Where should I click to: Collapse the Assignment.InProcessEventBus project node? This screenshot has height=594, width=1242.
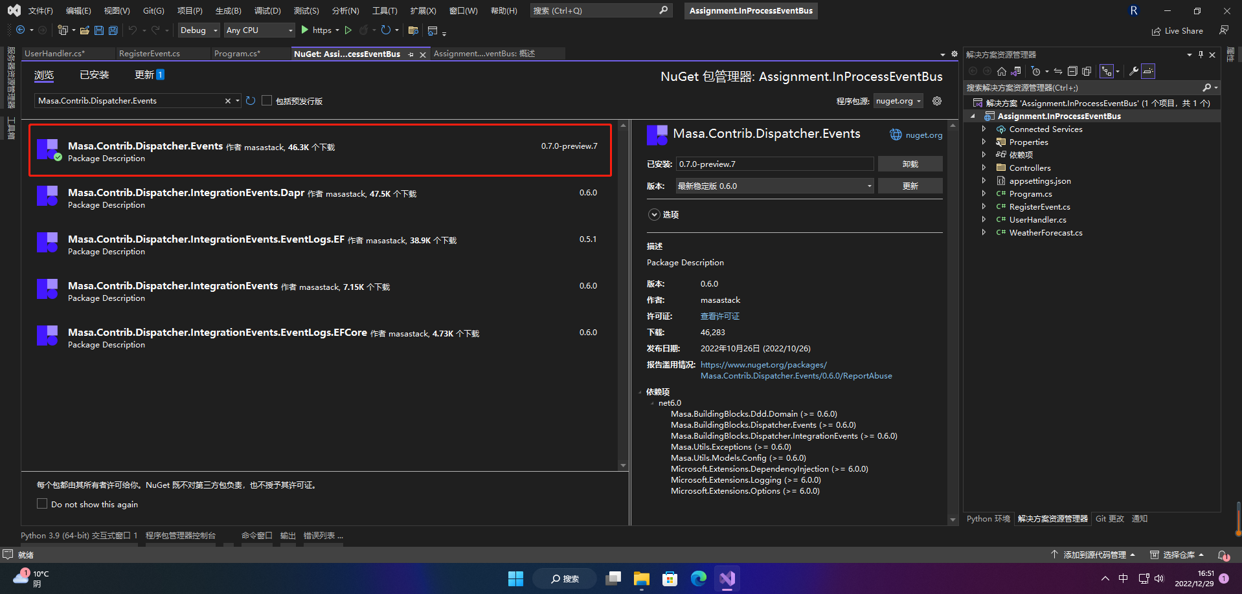click(x=973, y=116)
